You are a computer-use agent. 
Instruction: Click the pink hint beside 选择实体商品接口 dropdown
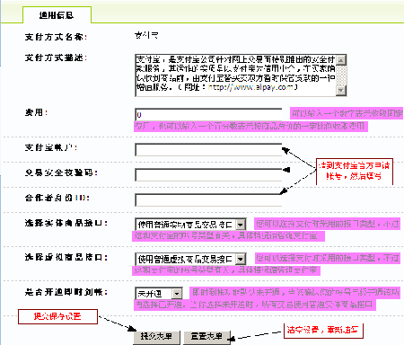click(x=267, y=229)
